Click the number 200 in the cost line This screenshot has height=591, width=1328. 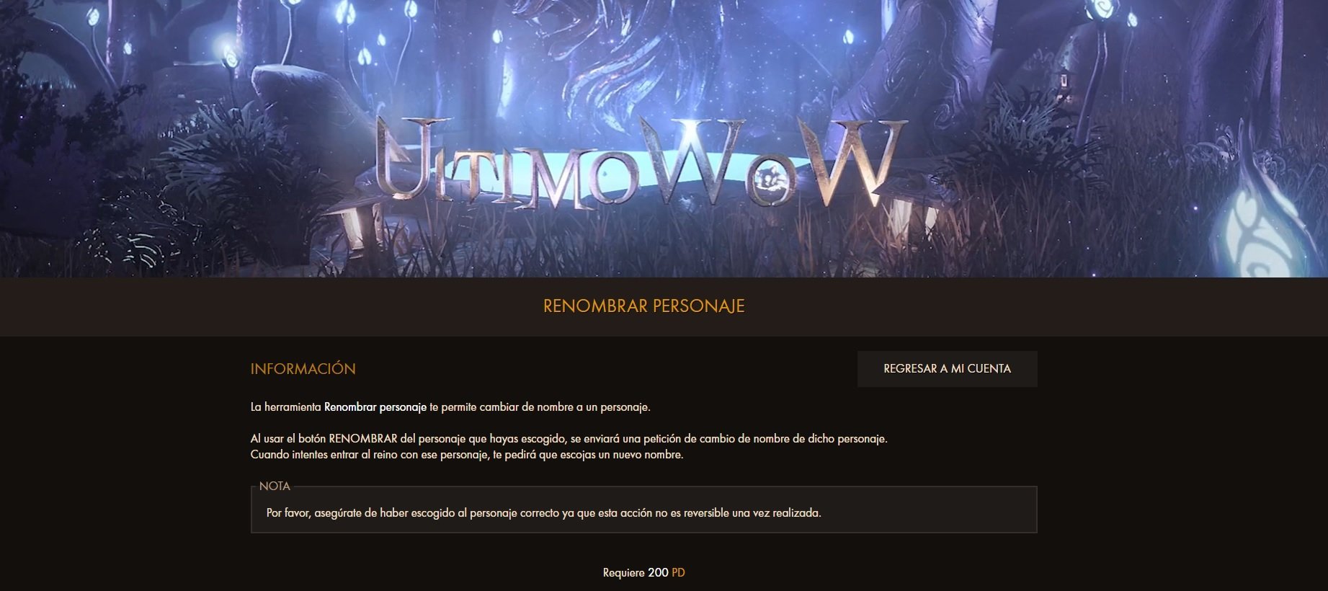[x=658, y=573]
